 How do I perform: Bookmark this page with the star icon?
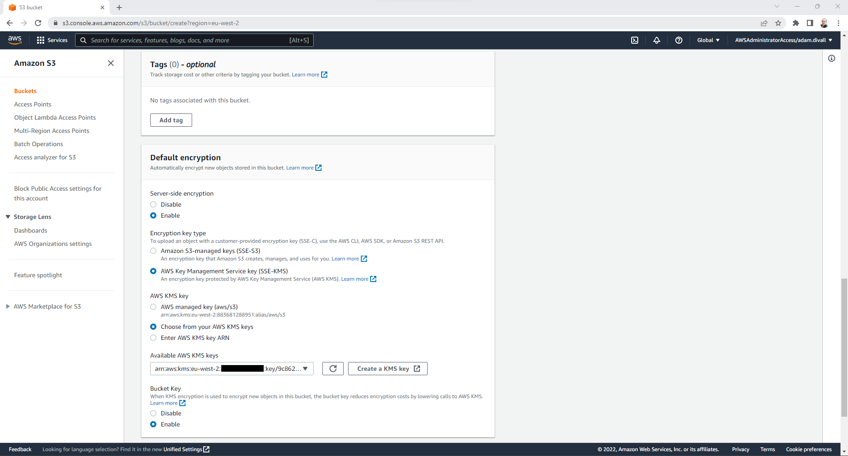(778, 23)
